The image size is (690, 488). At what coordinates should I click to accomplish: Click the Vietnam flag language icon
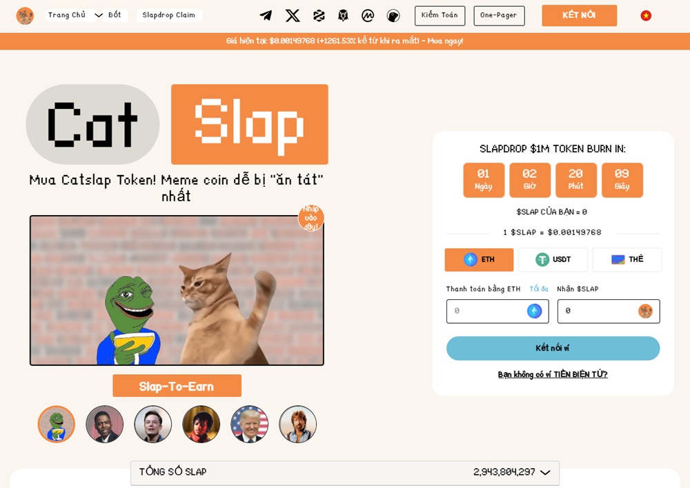(646, 16)
